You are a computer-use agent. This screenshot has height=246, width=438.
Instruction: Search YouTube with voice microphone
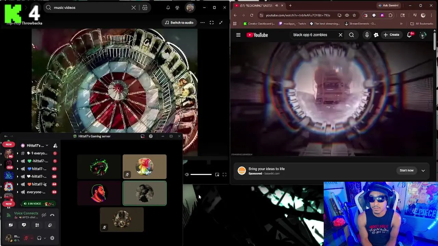pos(367,35)
